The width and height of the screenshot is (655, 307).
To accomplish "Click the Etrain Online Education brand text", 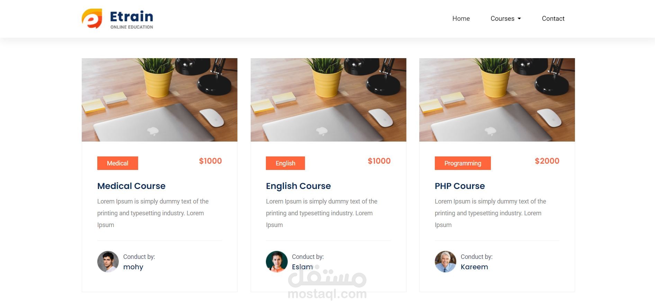I will (x=132, y=20).
